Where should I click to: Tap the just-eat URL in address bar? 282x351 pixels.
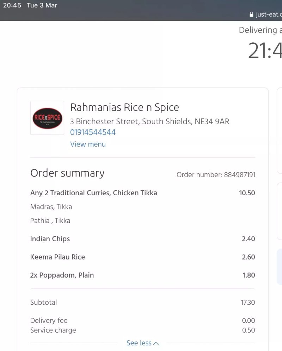click(x=269, y=14)
